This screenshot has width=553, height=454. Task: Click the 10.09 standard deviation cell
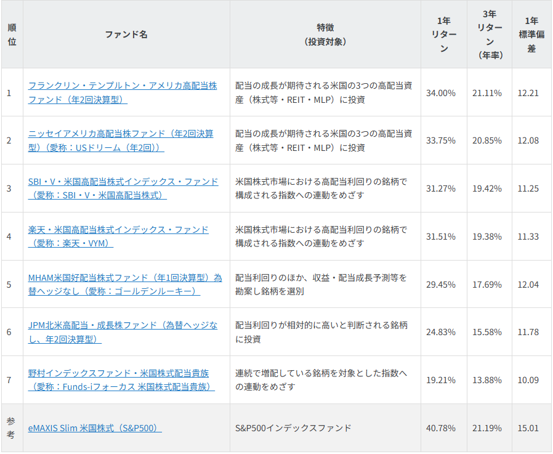click(x=528, y=380)
